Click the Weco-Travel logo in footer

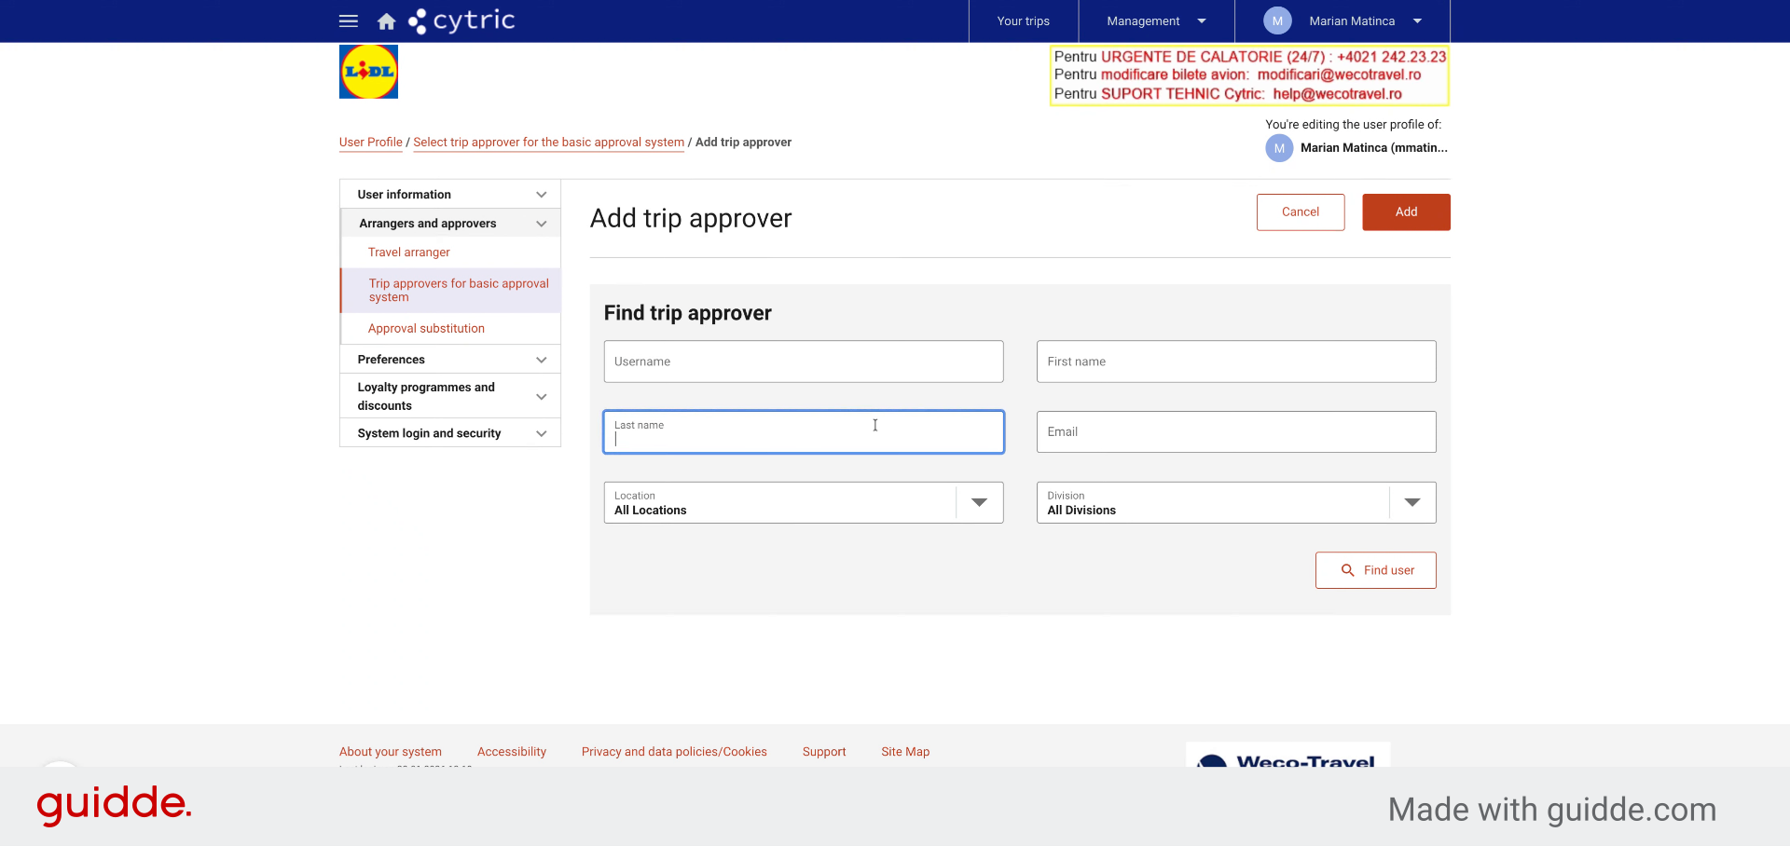tap(1287, 755)
